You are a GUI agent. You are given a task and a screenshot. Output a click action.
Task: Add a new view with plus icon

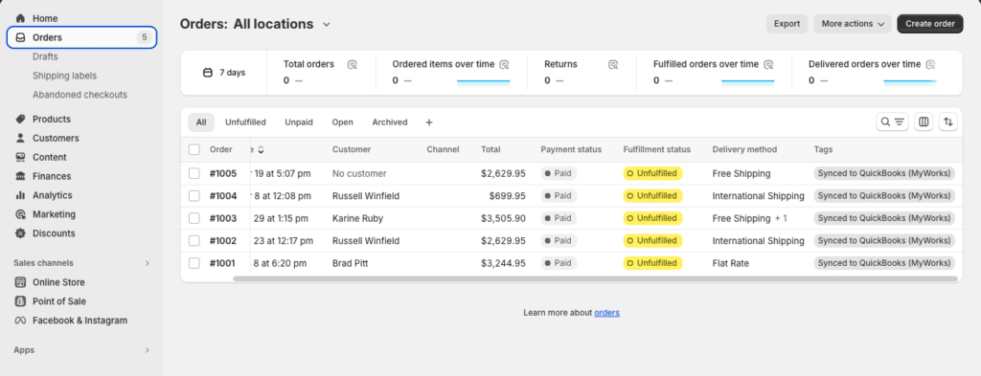[x=429, y=122]
